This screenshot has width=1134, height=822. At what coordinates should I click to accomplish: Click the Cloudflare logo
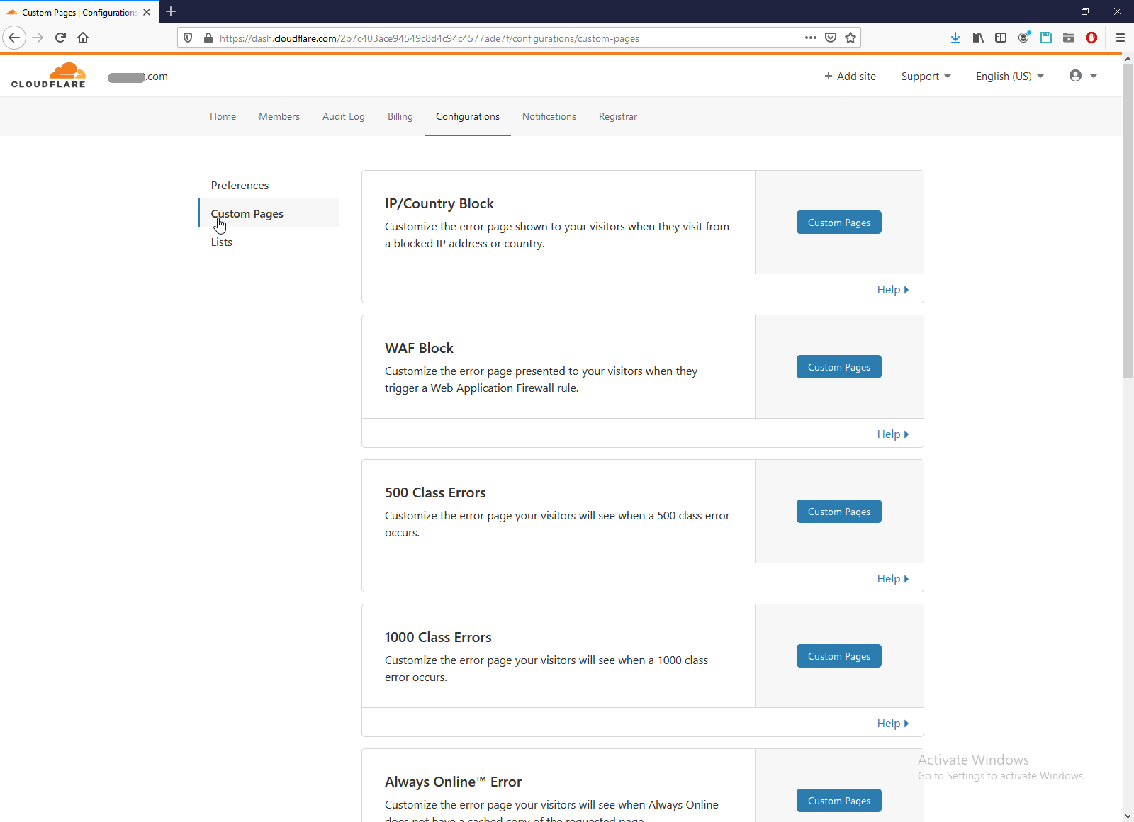click(x=48, y=76)
